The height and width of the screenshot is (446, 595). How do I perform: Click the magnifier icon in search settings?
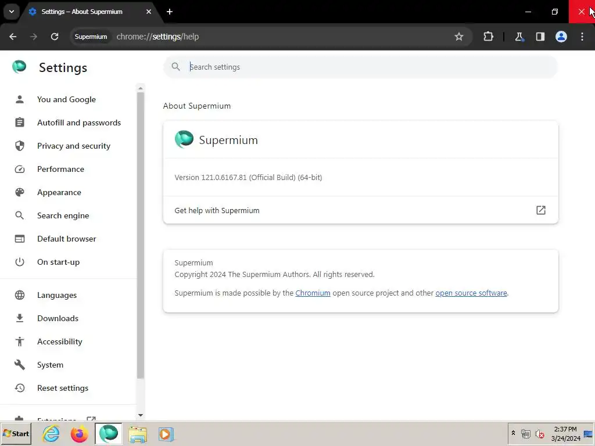point(175,67)
